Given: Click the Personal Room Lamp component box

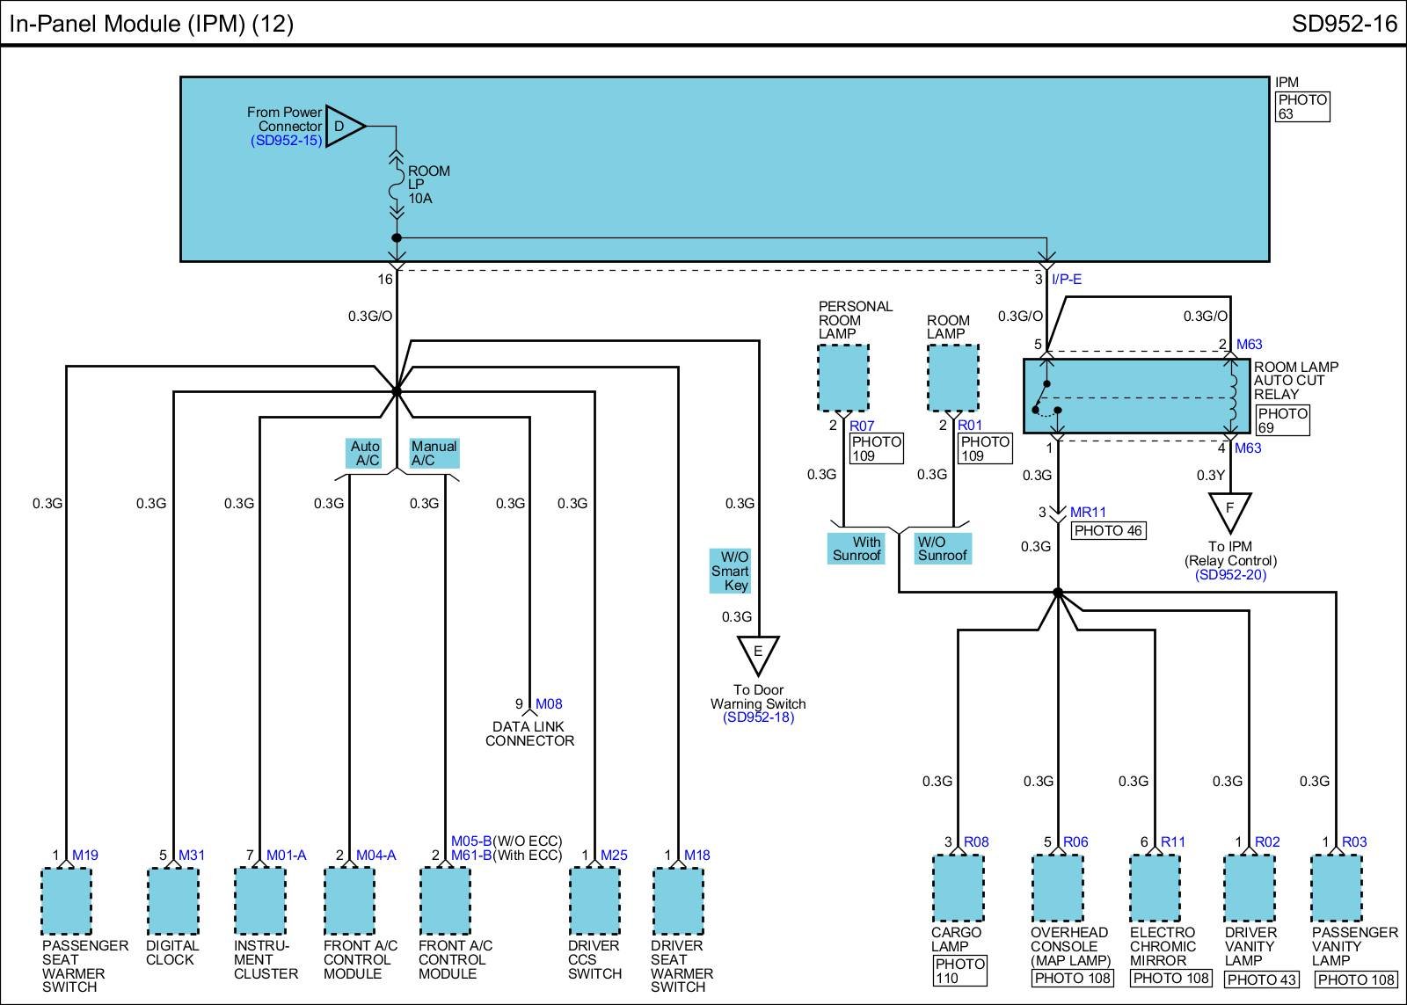Looking at the screenshot, I should click(842, 377).
